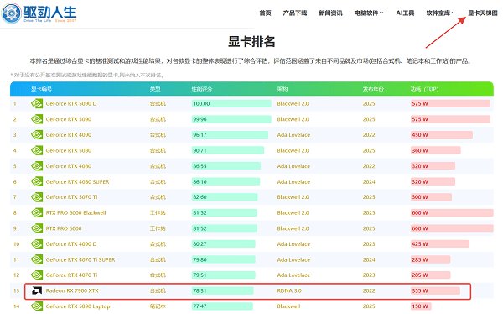Click the AMD icon beside Radeon RX 7900 XTX
Viewport: 503px width, 314px height.
[x=37, y=290]
